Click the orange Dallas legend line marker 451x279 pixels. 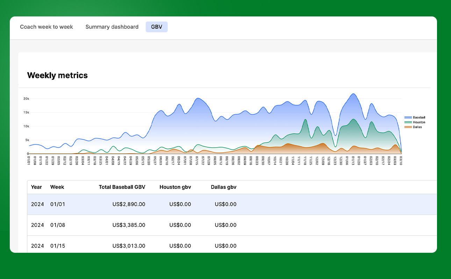click(408, 127)
